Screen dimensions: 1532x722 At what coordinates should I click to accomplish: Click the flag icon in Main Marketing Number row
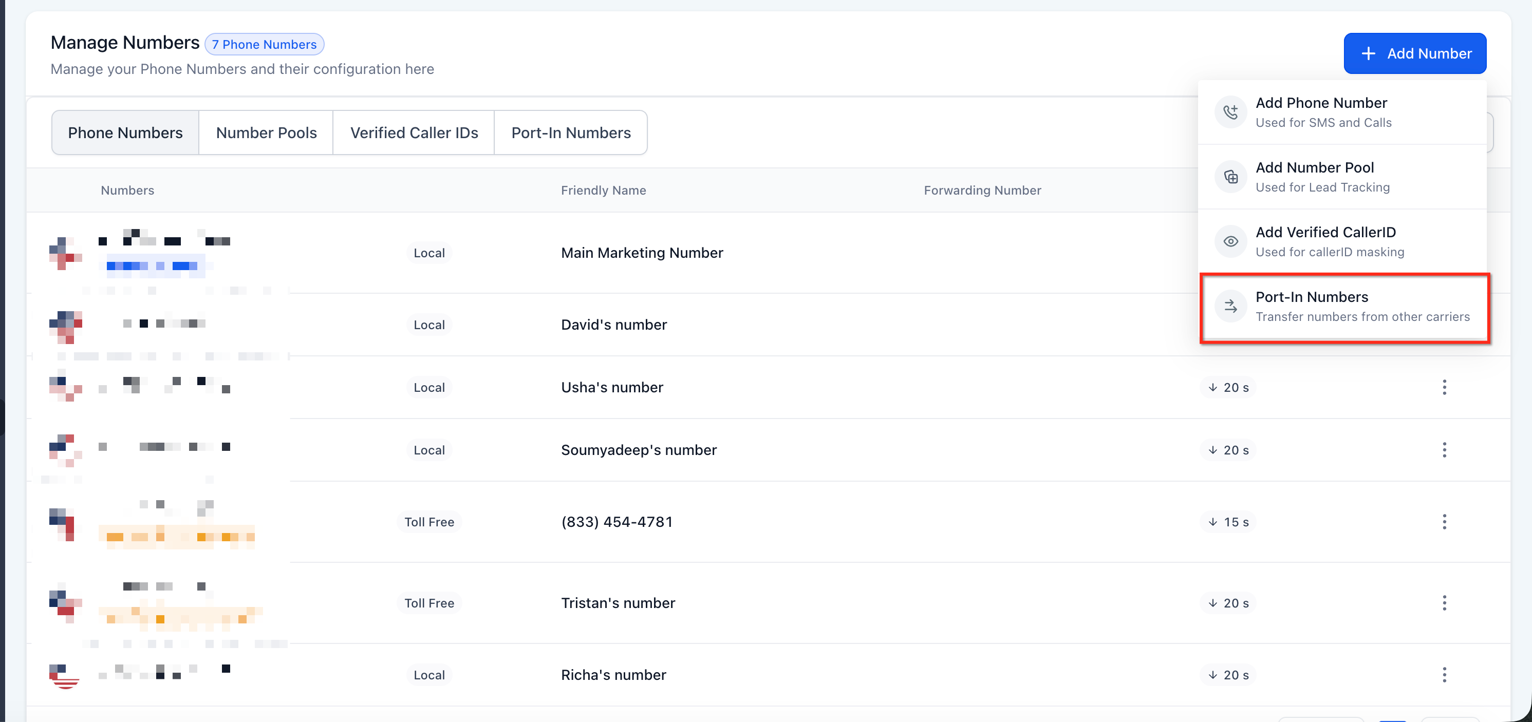pyautogui.click(x=65, y=253)
